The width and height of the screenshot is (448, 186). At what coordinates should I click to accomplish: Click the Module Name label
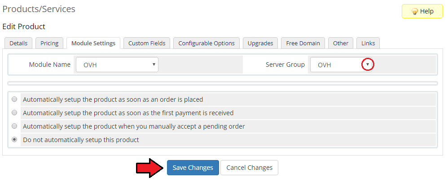point(50,65)
